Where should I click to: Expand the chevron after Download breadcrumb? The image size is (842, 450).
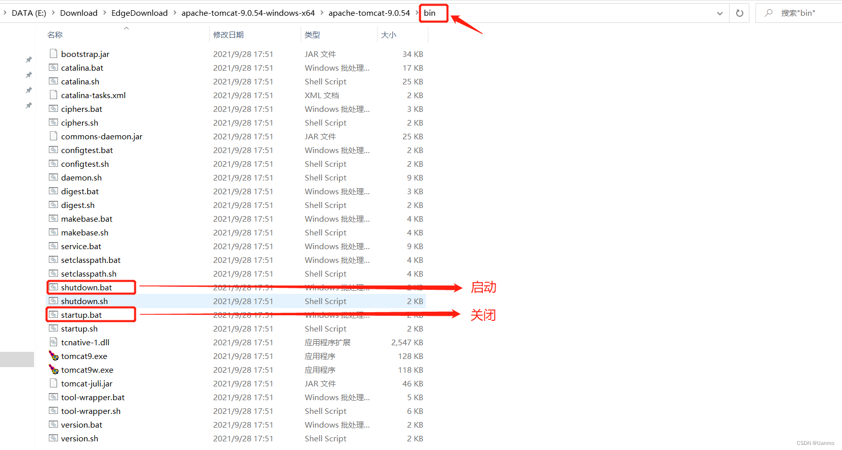(x=104, y=13)
